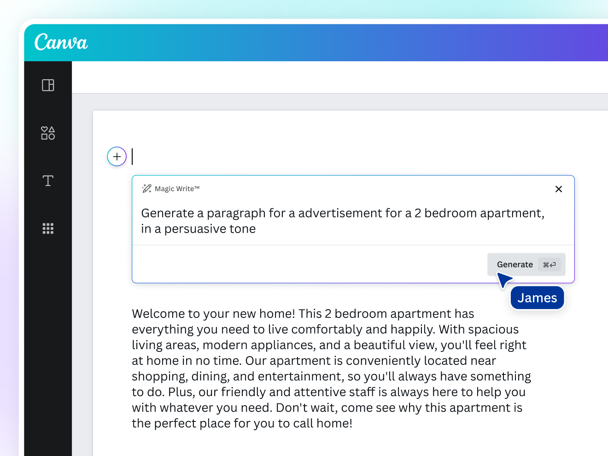Close the Magic Write prompt box

point(559,189)
